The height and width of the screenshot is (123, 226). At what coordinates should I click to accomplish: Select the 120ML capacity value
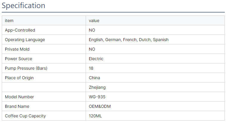(95, 116)
